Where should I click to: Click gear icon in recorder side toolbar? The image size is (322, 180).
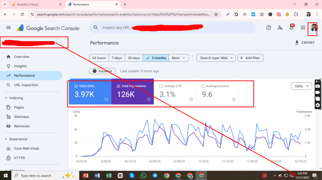pos(318,105)
